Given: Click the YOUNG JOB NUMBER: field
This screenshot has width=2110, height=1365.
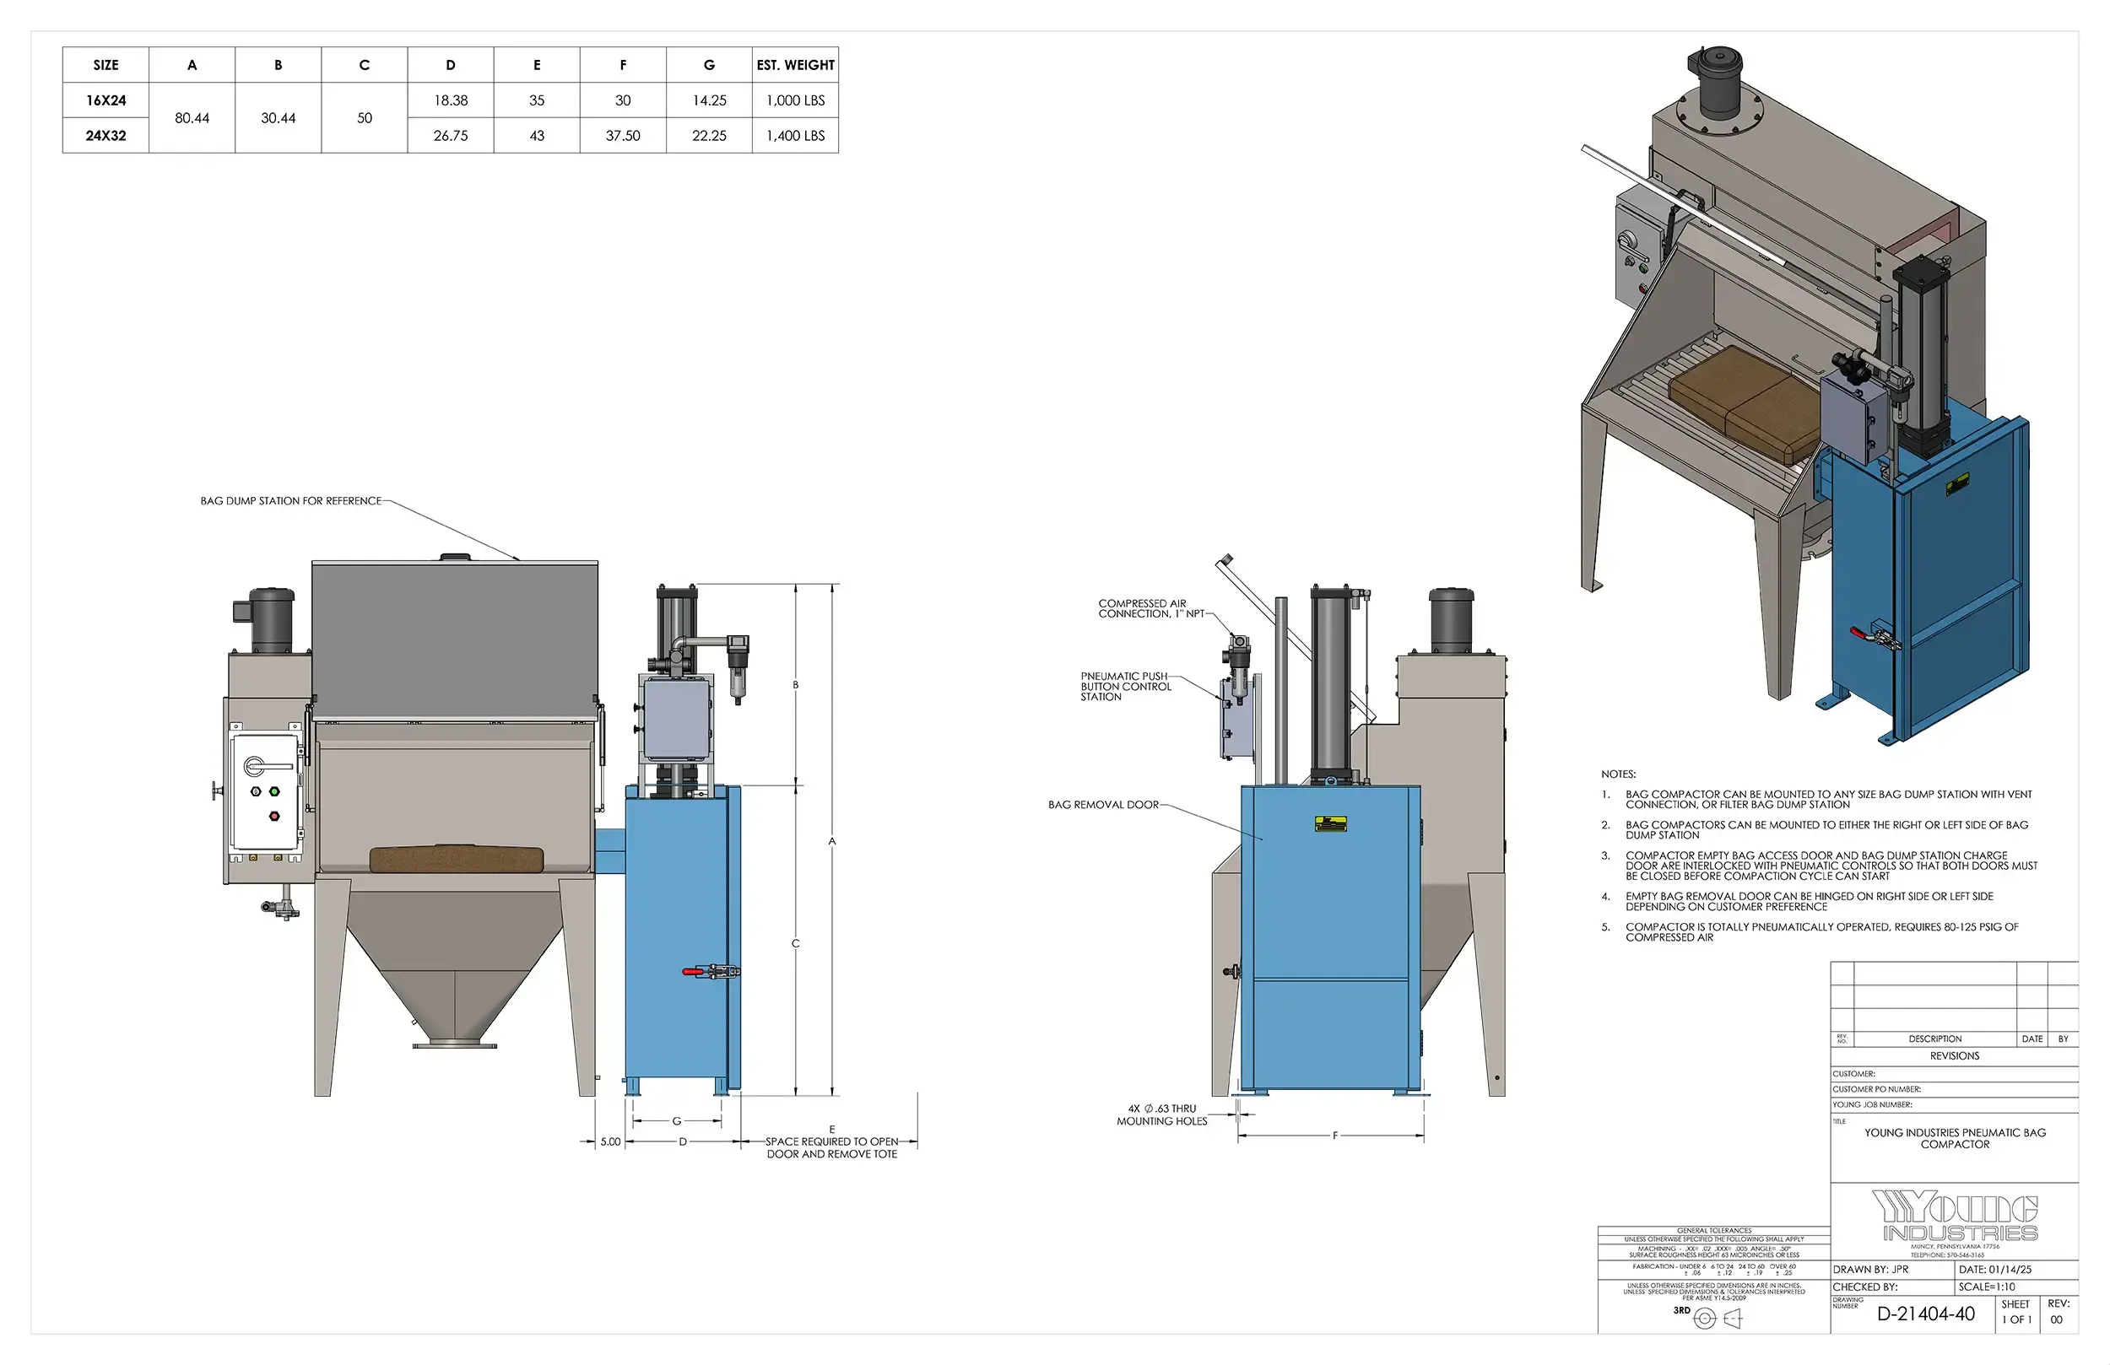Looking at the screenshot, I should tap(1954, 1105).
